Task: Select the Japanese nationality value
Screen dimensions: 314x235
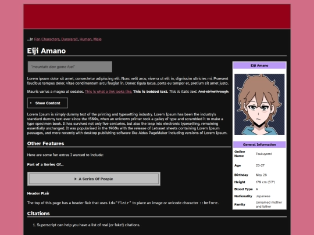Action: tap(263, 196)
